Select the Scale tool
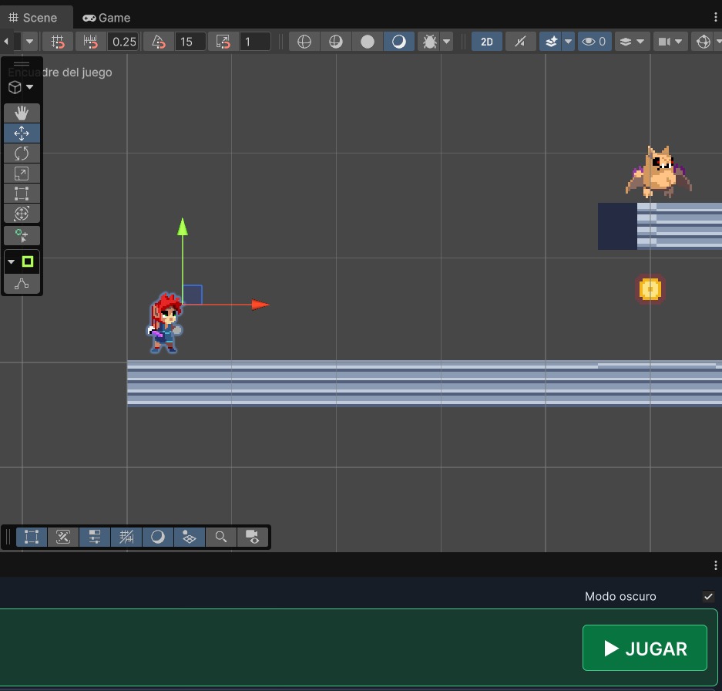The image size is (722, 691). click(21, 174)
